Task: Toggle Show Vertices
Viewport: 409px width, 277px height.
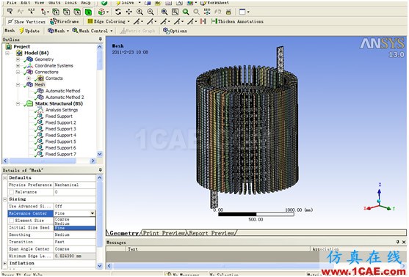Action: pos(26,21)
